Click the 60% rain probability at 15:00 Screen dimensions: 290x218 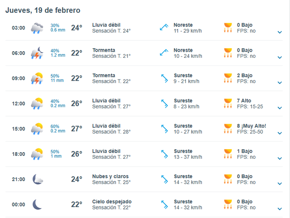pos(55,126)
